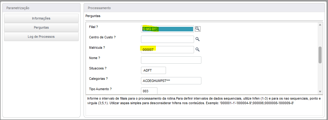Click the Perguntas heading above the form
The height and width of the screenshot is (120, 328).
[93, 16]
